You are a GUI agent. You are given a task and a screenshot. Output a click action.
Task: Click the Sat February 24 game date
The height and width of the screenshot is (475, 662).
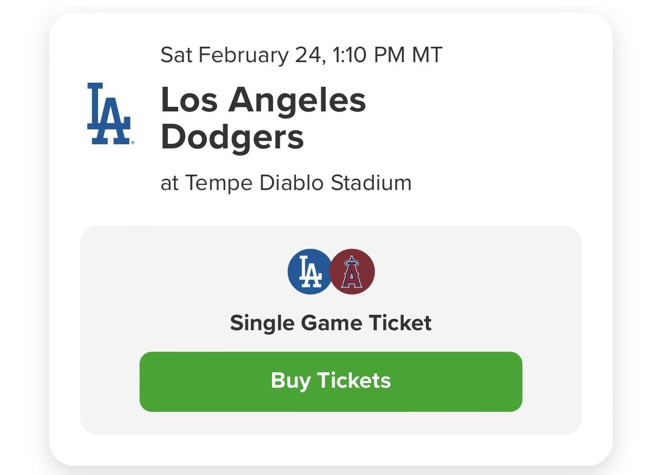coord(241,55)
